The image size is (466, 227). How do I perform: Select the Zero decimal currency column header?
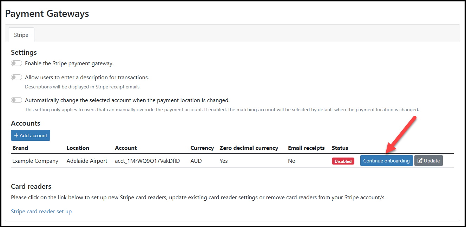tap(249, 148)
